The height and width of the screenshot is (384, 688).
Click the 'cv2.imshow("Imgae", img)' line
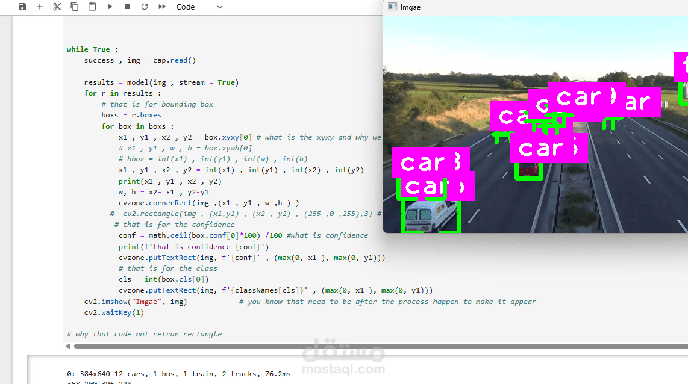[x=136, y=302]
